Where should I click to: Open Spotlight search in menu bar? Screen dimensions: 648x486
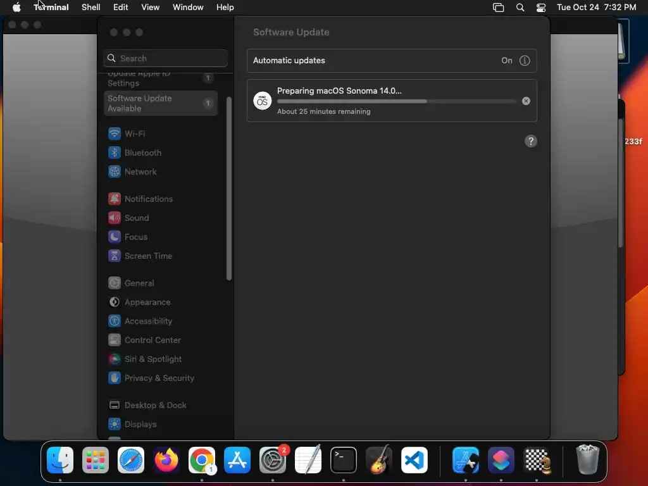[x=520, y=8]
